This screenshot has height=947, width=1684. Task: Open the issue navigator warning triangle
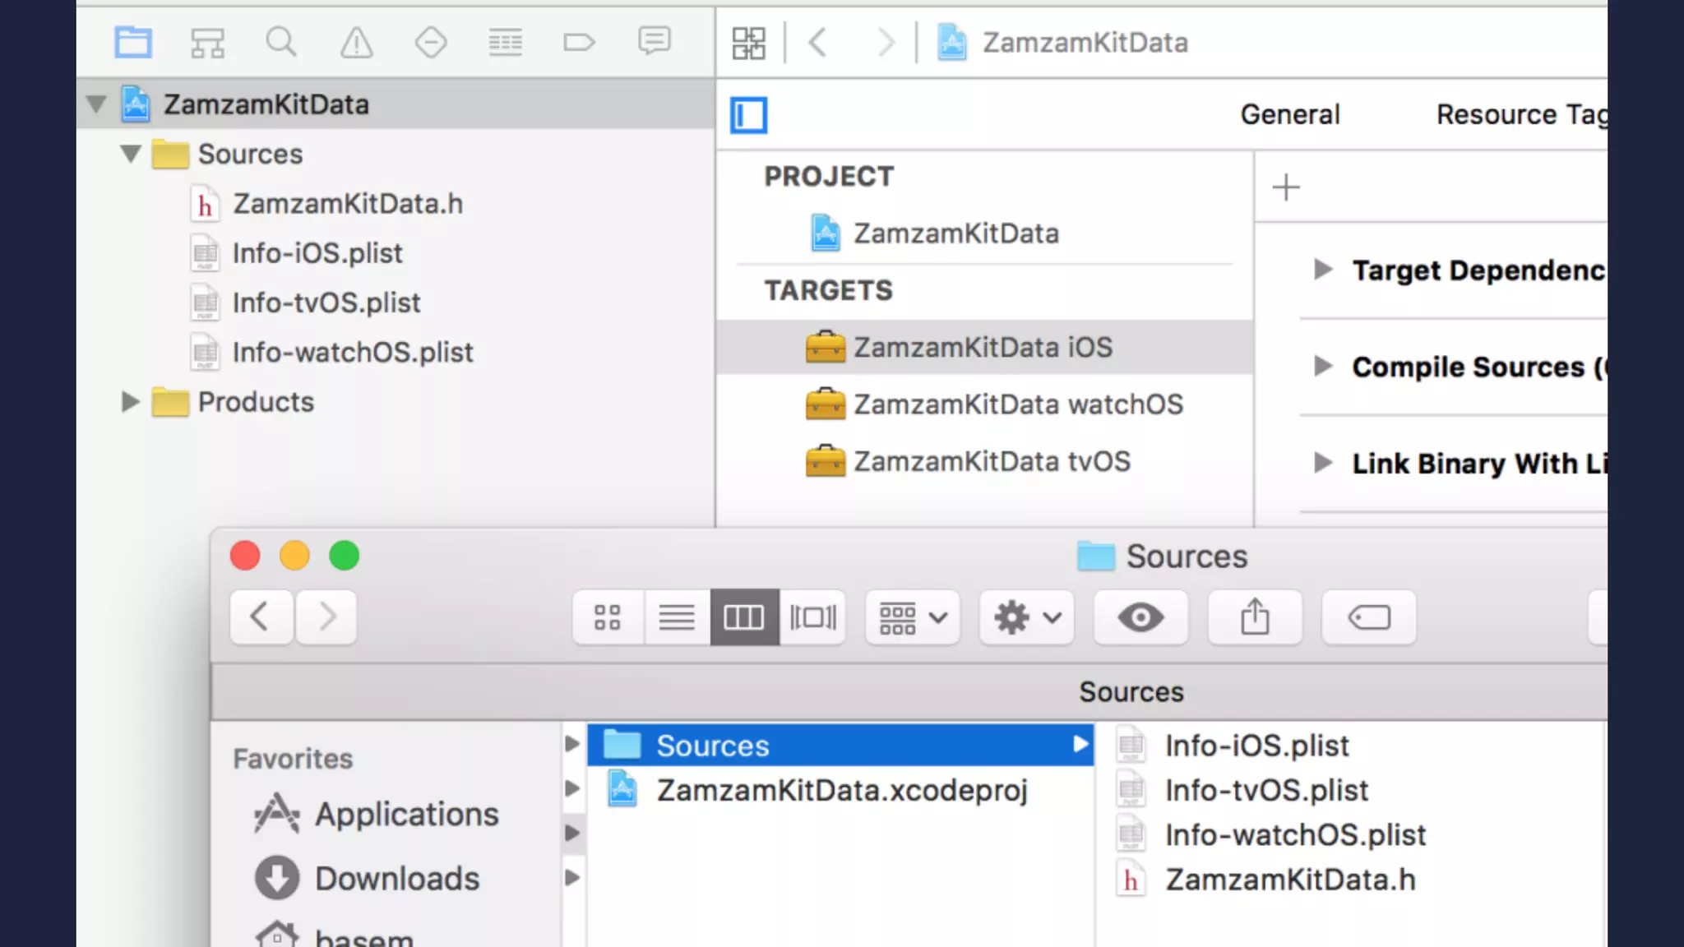tap(356, 42)
